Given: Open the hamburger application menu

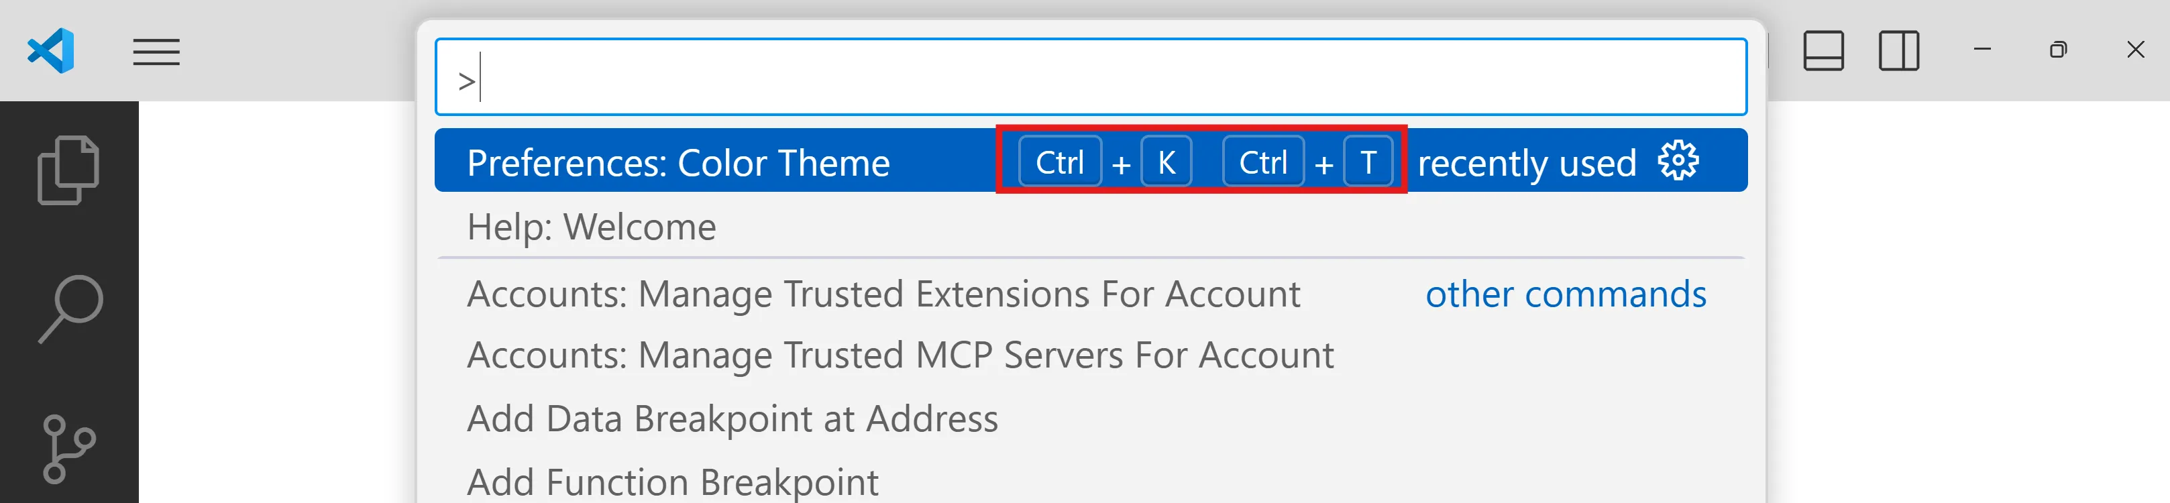Looking at the screenshot, I should (x=156, y=52).
